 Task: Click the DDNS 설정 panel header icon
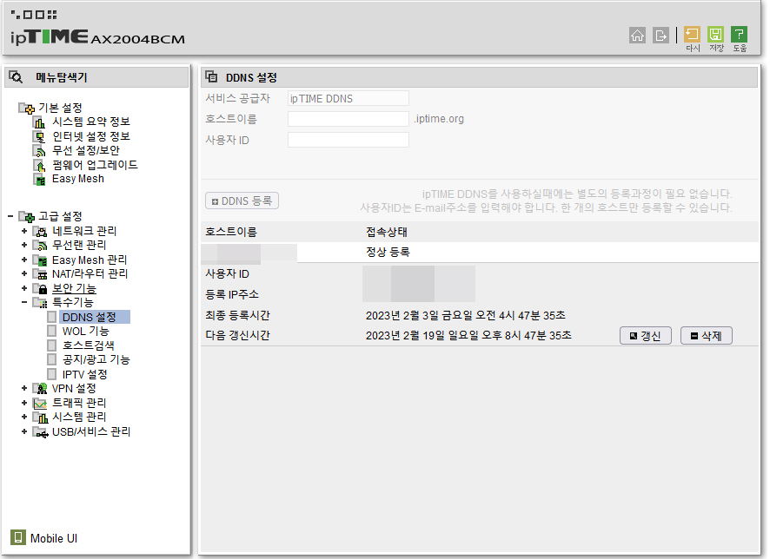[x=212, y=76]
